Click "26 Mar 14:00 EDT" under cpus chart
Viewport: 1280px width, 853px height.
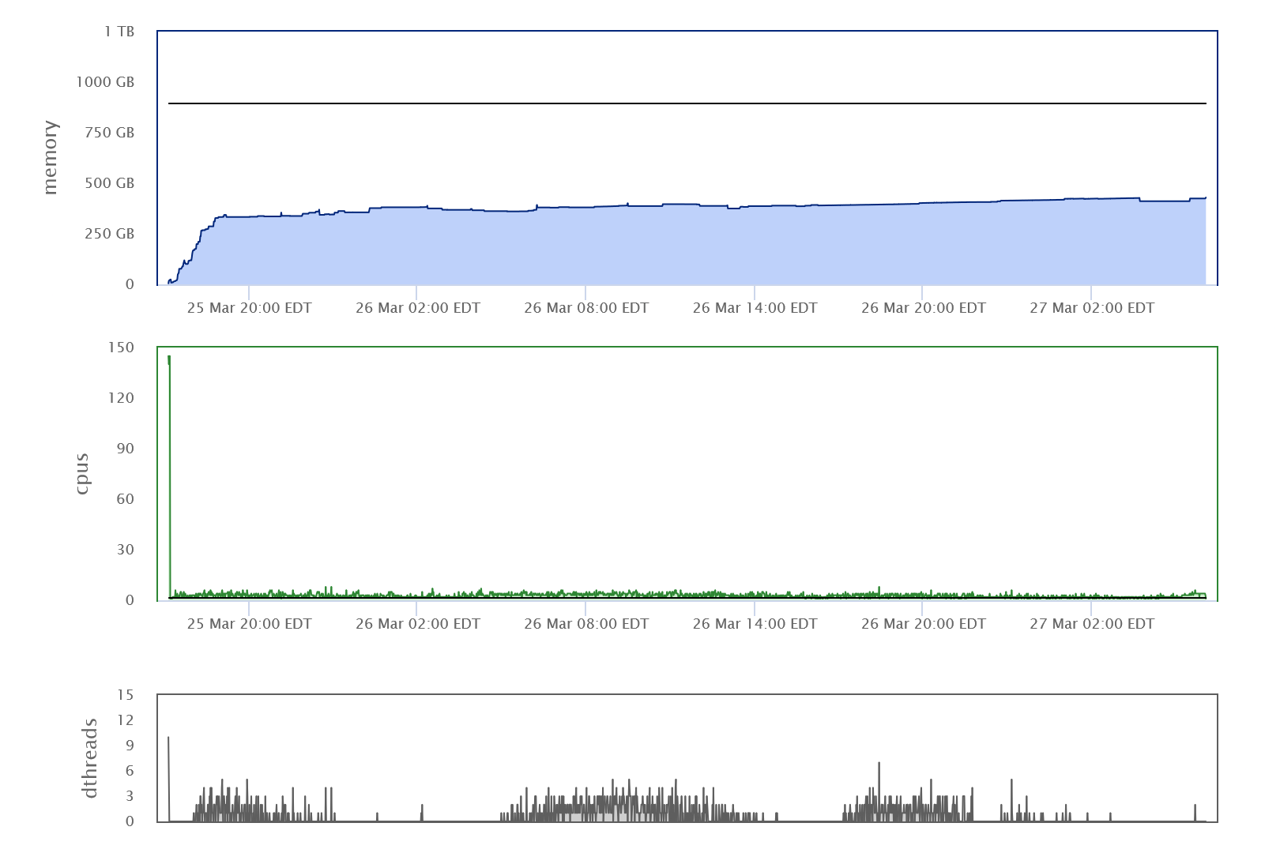click(x=755, y=624)
